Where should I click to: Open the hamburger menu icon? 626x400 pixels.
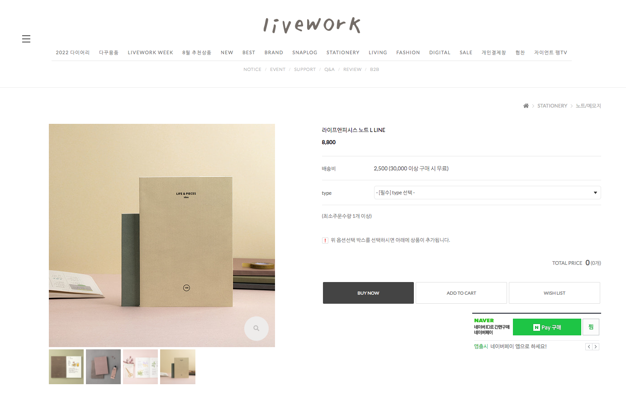(26, 39)
